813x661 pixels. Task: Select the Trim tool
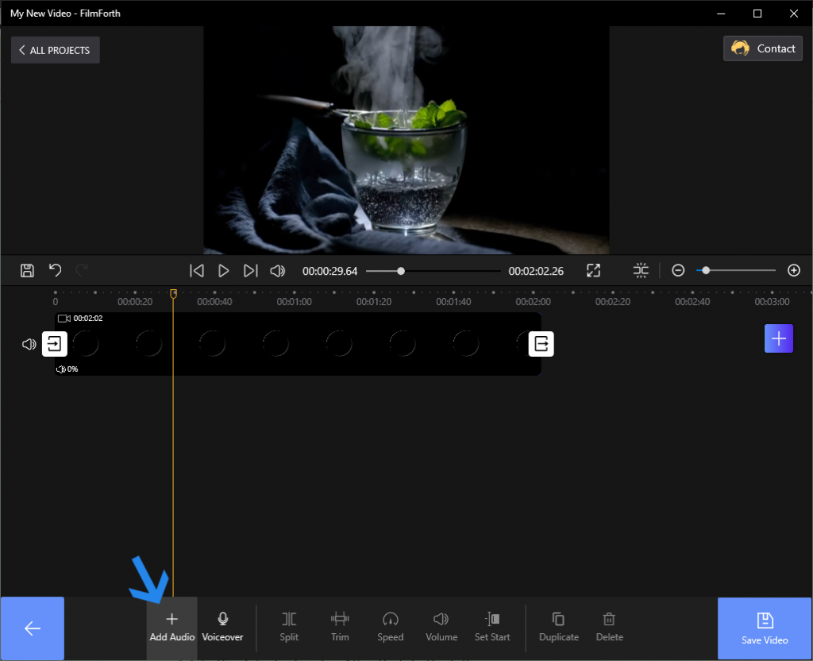(340, 628)
